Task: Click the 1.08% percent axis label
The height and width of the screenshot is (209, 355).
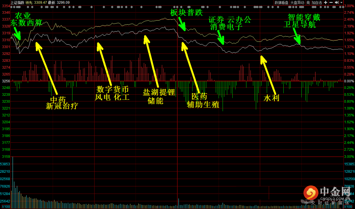Action: [349, 108]
